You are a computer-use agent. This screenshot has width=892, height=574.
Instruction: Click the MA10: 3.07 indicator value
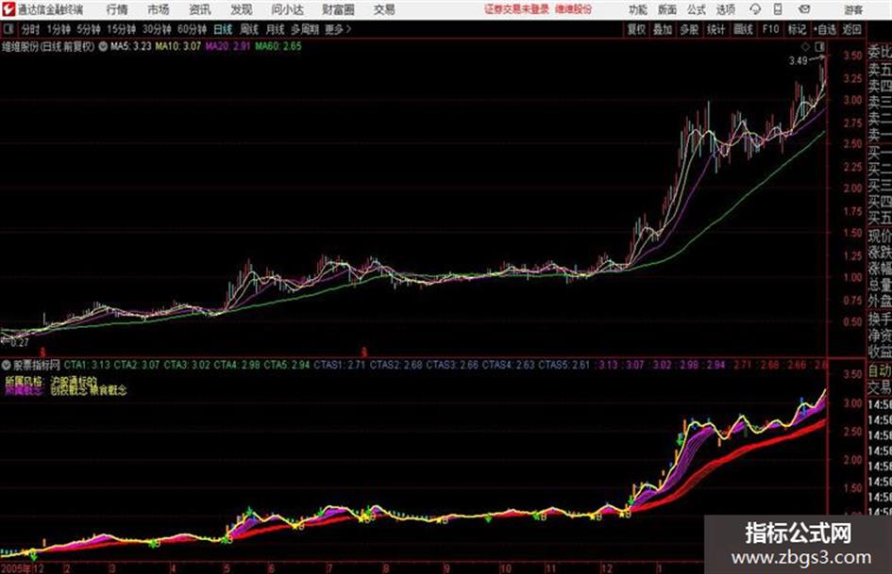pos(178,46)
